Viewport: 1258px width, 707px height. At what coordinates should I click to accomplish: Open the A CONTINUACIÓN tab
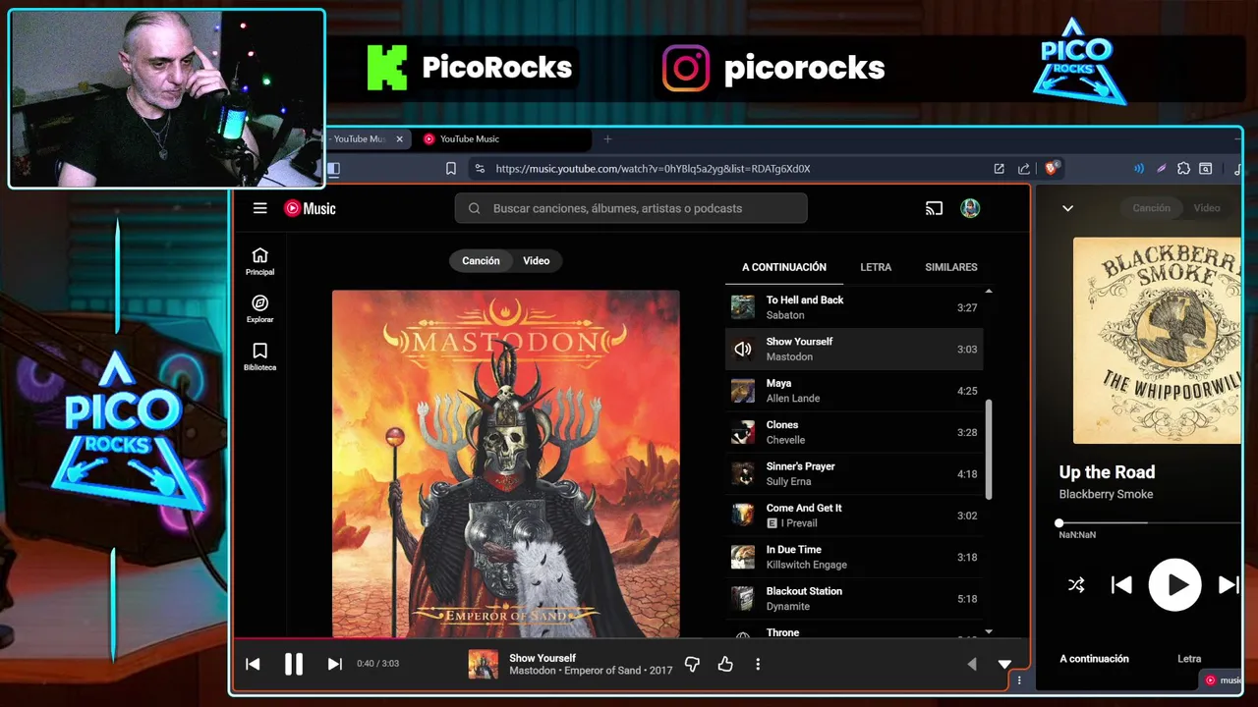tap(783, 267)
